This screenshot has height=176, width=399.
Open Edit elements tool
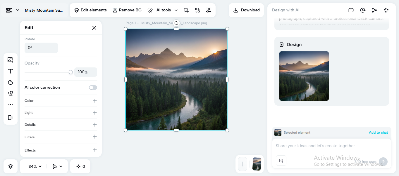coord(90,10)
